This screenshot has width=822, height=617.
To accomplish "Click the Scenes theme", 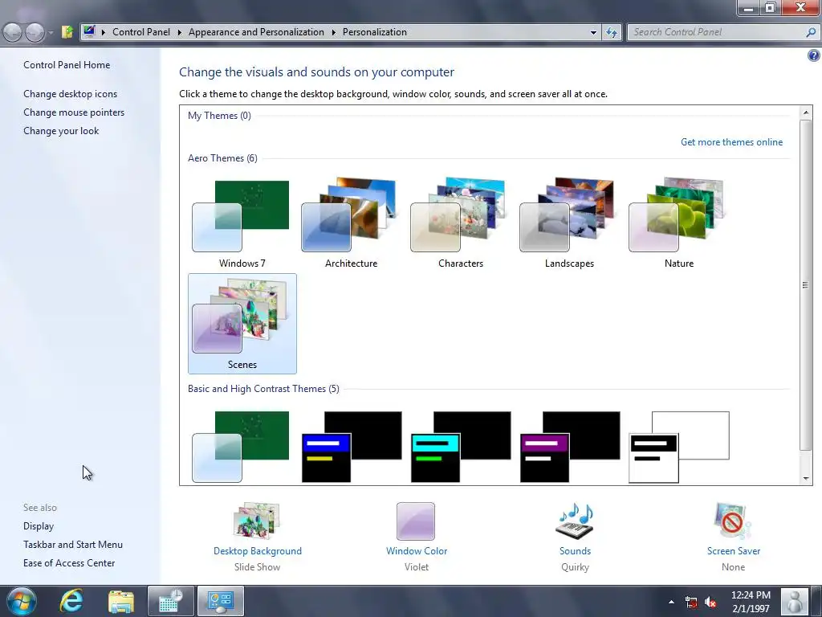I will tap(242, 324).
